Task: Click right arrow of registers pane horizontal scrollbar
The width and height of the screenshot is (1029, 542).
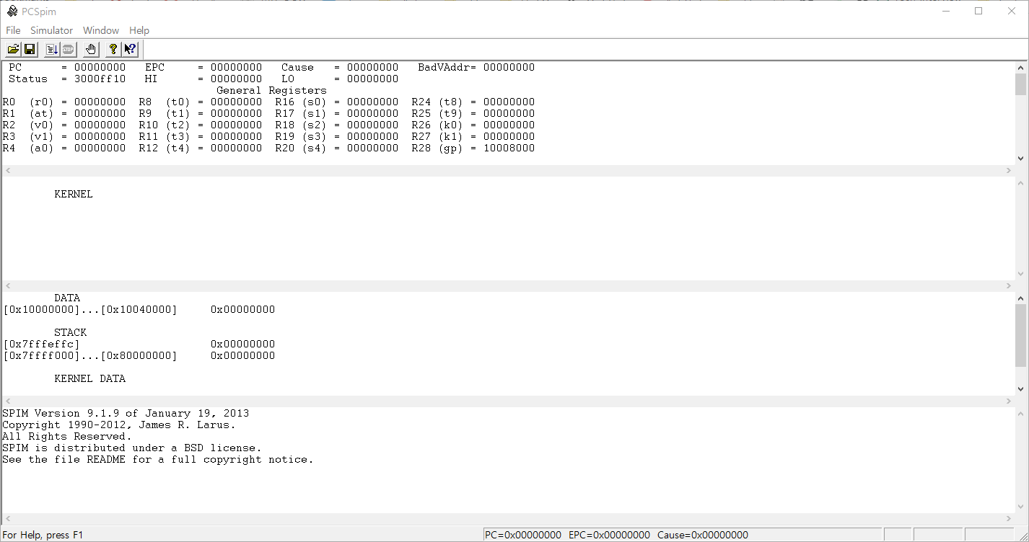Action: (x=1009, y=171)
